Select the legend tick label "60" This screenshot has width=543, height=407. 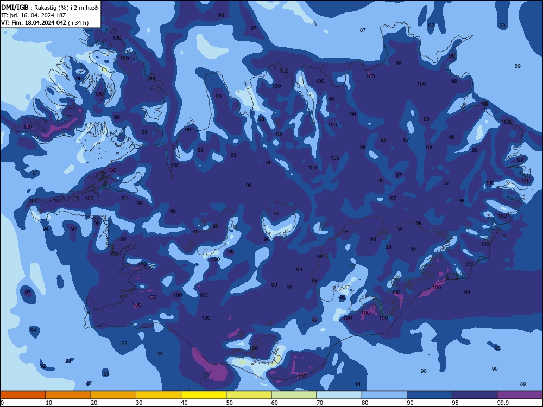click(x=274, y=403)
